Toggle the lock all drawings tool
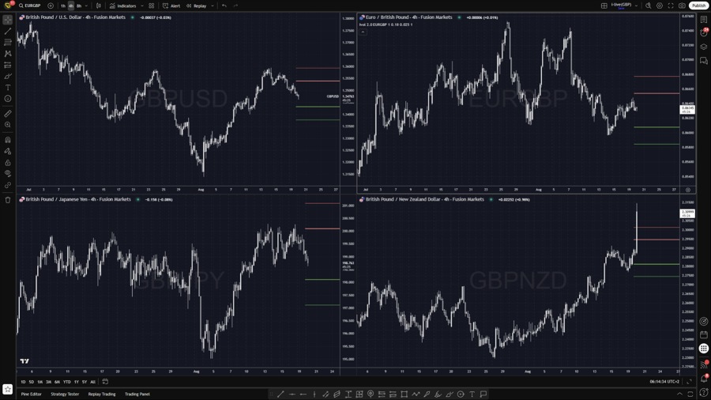711x400 pixels. pyautogui.click(x=8, y=163)
